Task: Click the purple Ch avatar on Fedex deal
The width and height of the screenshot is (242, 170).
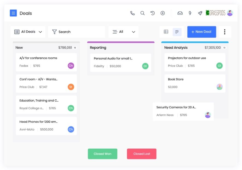Action: (71, 66)
